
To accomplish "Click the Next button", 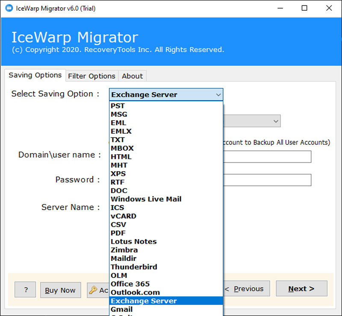I will tap(301, 289).
